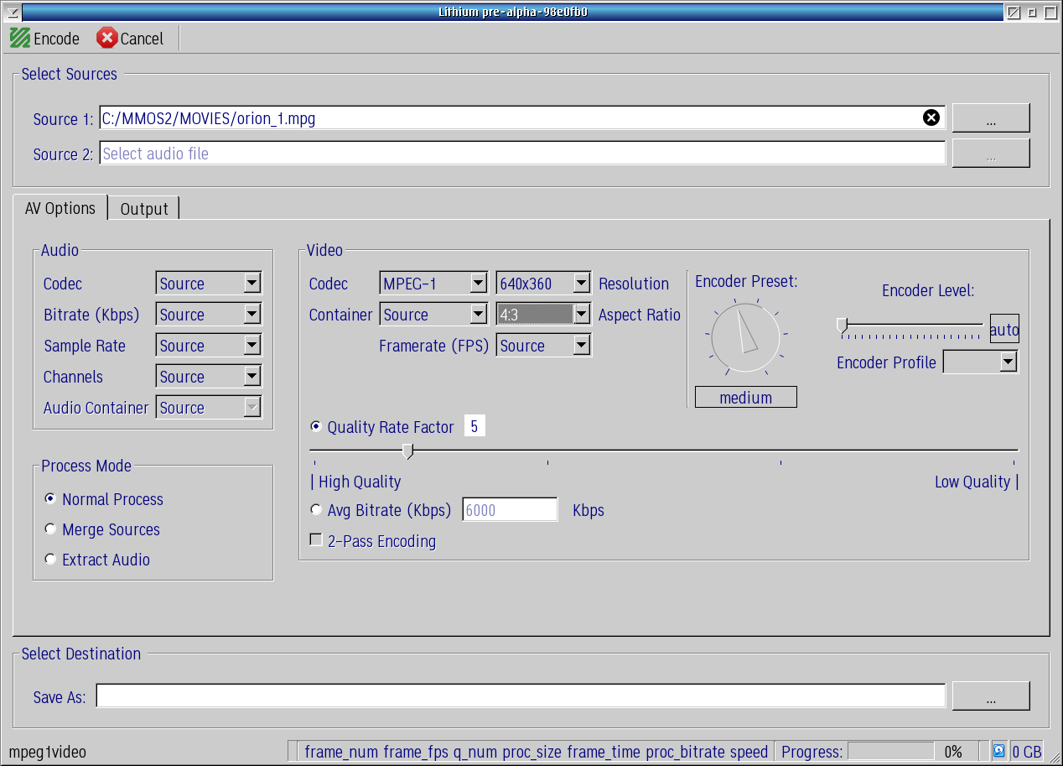Open the Encoder Profile dropdown
The image size is (1063, 766).
click(x=981, y=362)
